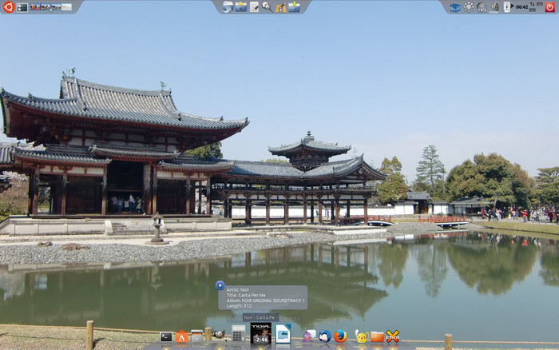Launch the X-Chat icon in dock
Viewport: 559px width, 350px height.
point(393,336)
